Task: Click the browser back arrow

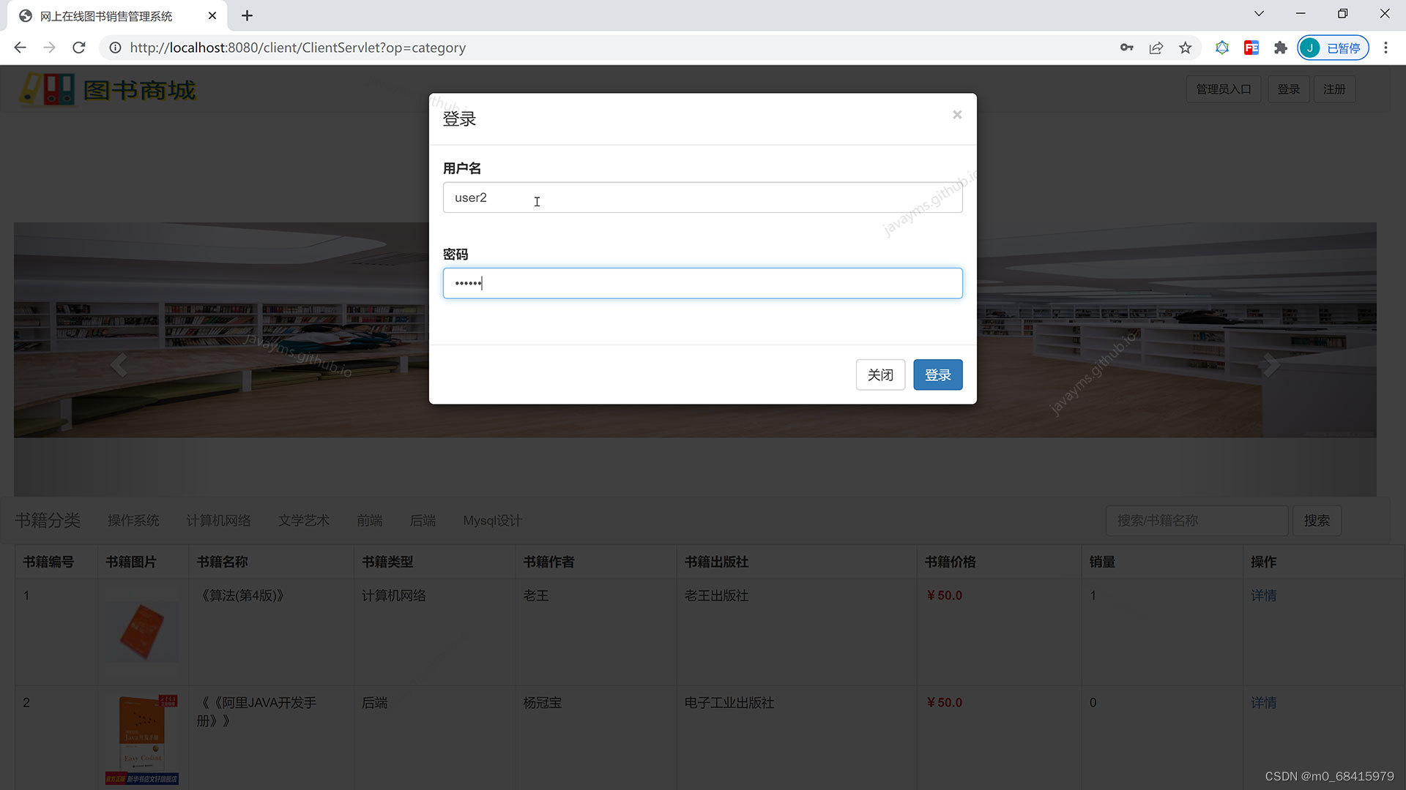Action: click(20, 48)
